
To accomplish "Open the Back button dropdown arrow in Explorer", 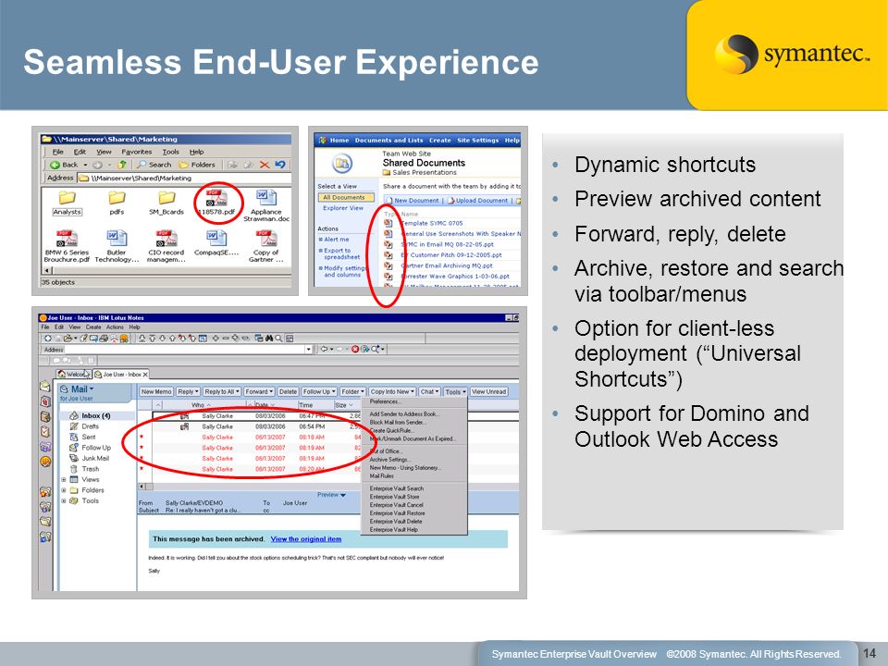I will pos(85,165).
